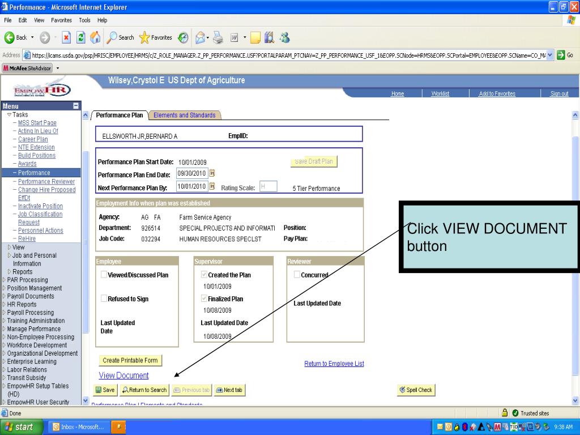
Task: Click the Mail envelope toolbar icon
Action: (x=200, y=37)
